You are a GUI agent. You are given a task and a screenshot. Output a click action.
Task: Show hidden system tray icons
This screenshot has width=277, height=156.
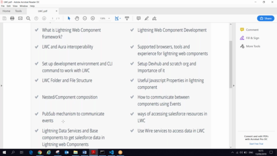point(232,153)
